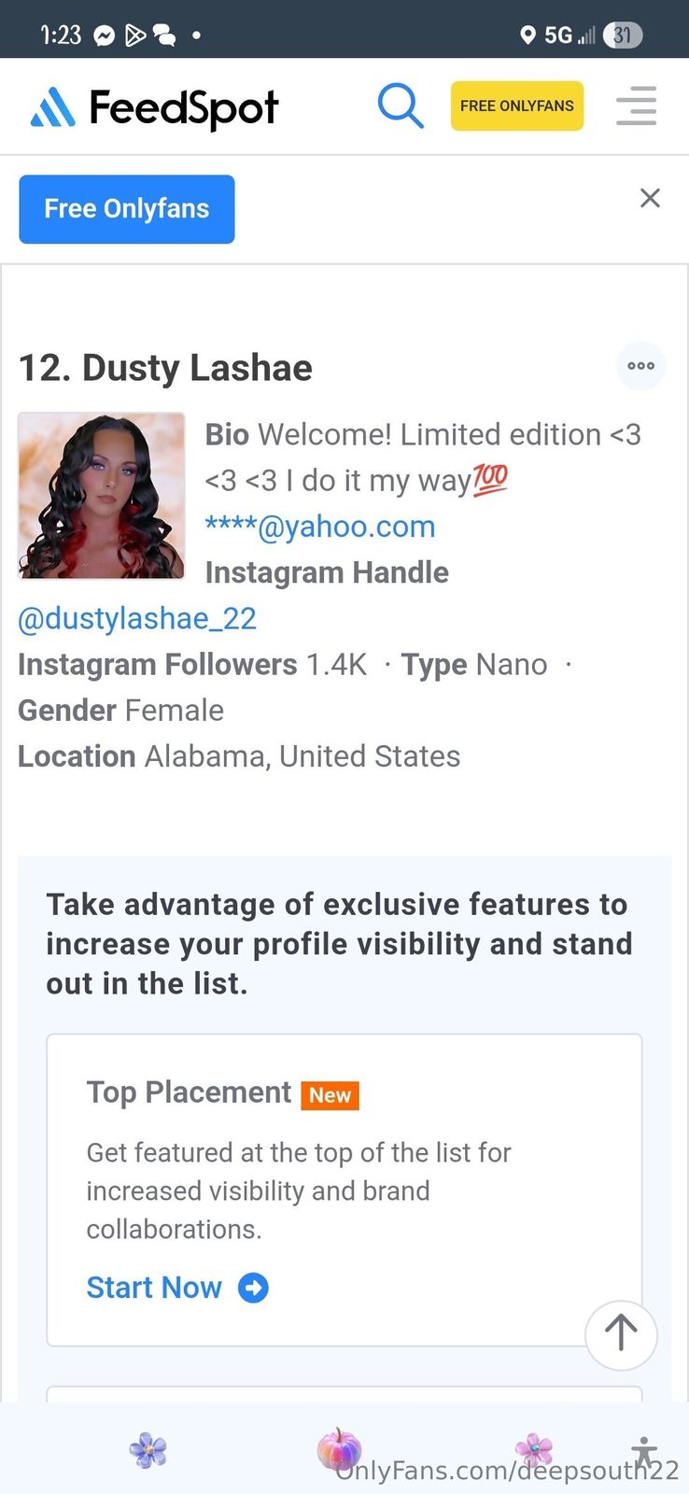Tap the scroll-to-top arrow button
Screen dimensions: 689x1494
(621, 1334)
